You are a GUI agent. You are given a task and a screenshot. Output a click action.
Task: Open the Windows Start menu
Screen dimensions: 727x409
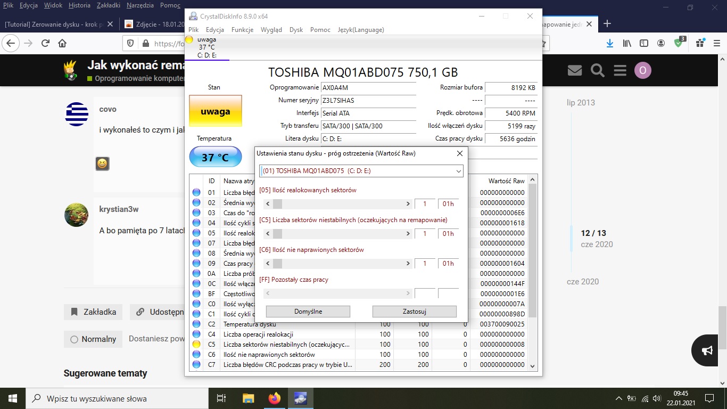[x=12, y=398]
